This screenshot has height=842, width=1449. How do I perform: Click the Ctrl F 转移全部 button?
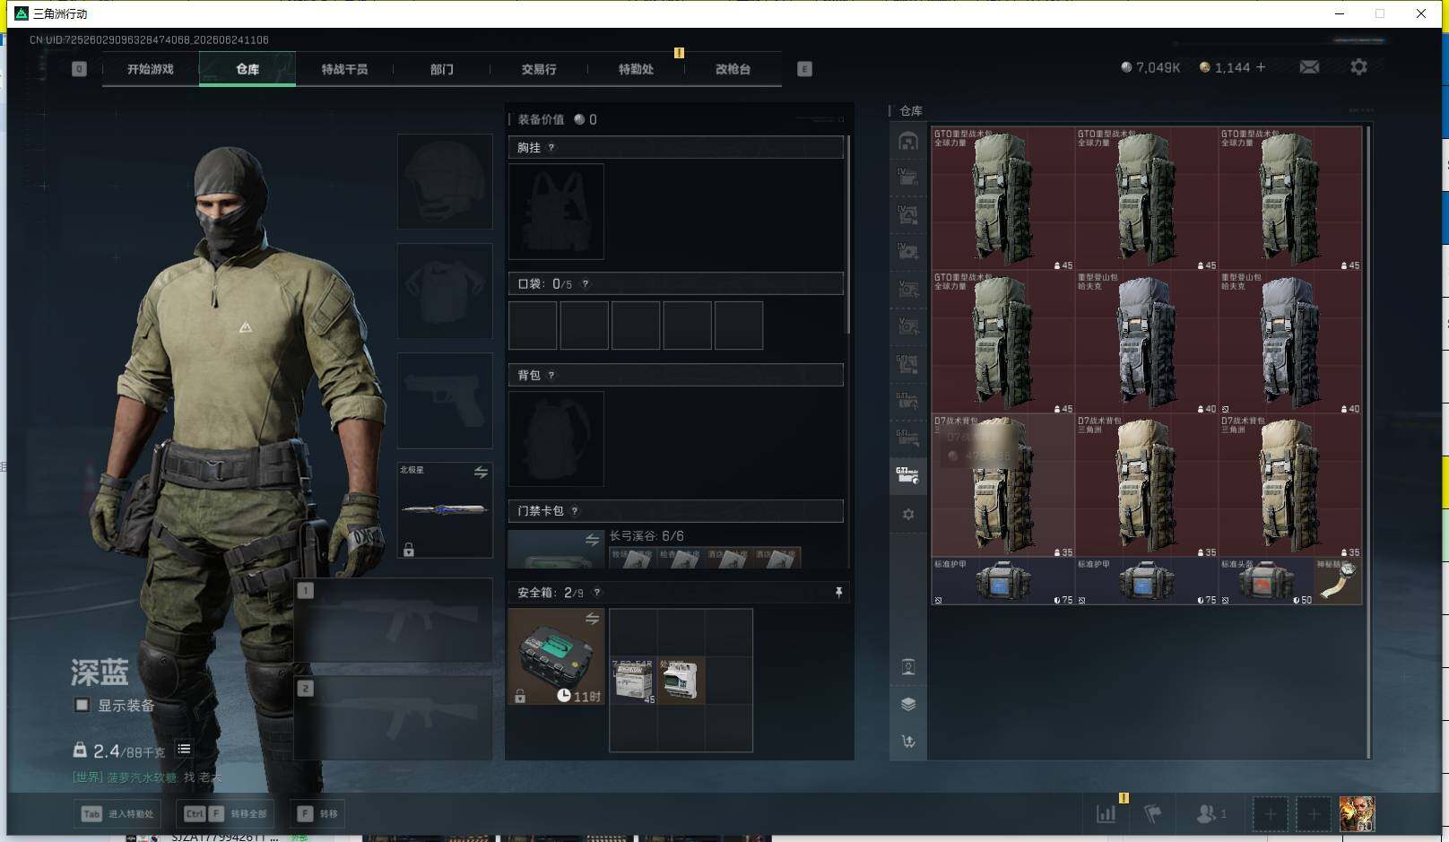pyautogui.click(x=225, y=813)
